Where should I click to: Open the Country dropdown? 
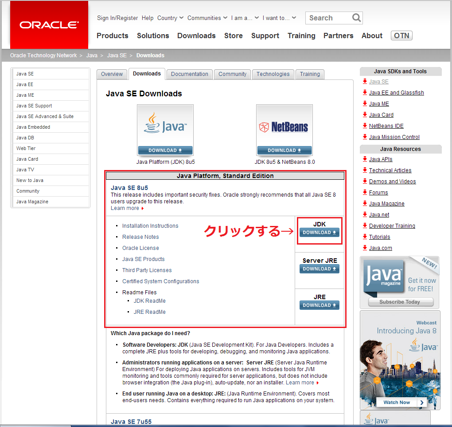click(x=170, y=18)
